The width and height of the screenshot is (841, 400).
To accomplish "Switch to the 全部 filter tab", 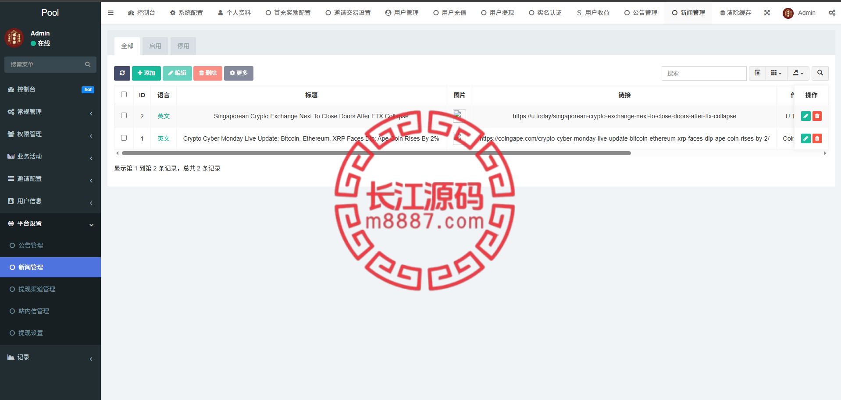I will [x=127, y=46].
